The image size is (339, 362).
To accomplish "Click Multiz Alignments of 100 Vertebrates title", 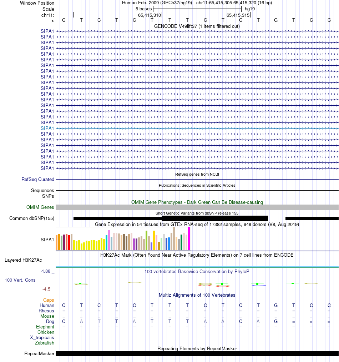I will [197, 295].
